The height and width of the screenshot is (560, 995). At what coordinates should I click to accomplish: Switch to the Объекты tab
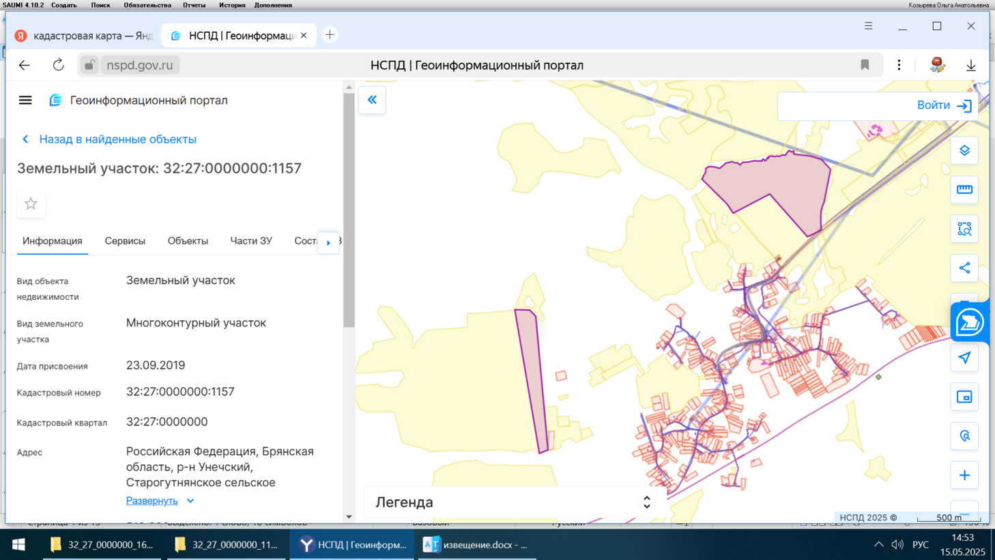188,241
